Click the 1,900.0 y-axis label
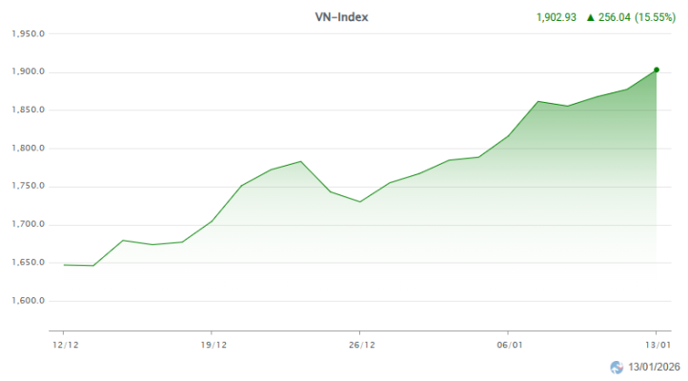688x381 pixels. coord(29,72)
